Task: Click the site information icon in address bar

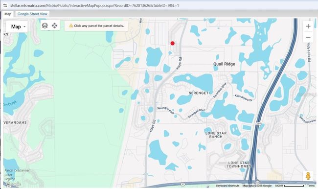Action: (5, 5)
